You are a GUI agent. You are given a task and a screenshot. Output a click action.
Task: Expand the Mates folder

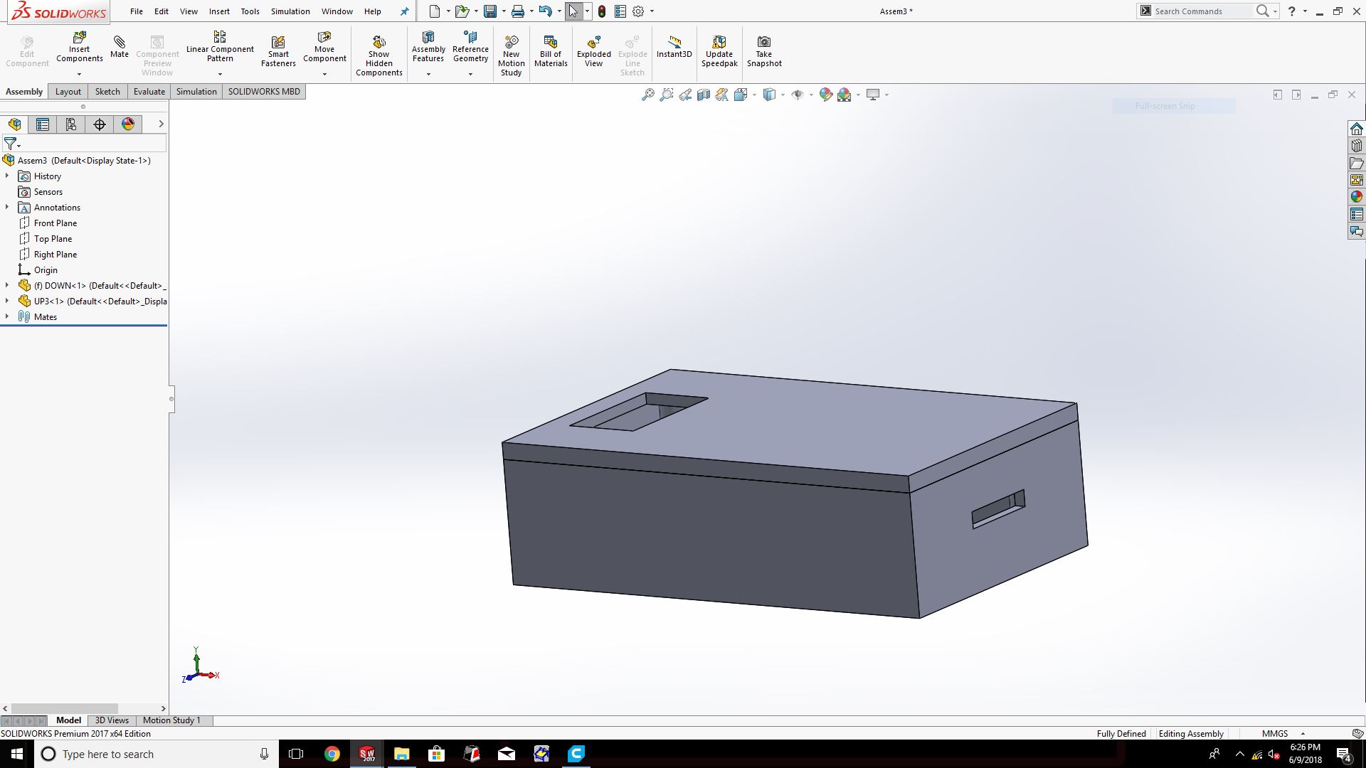pos(7,316)
